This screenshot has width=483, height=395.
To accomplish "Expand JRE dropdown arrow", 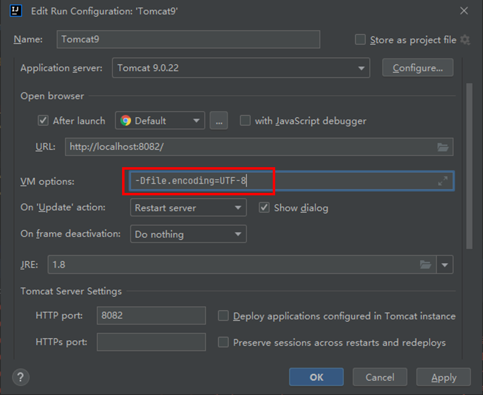I will point(445,265).
